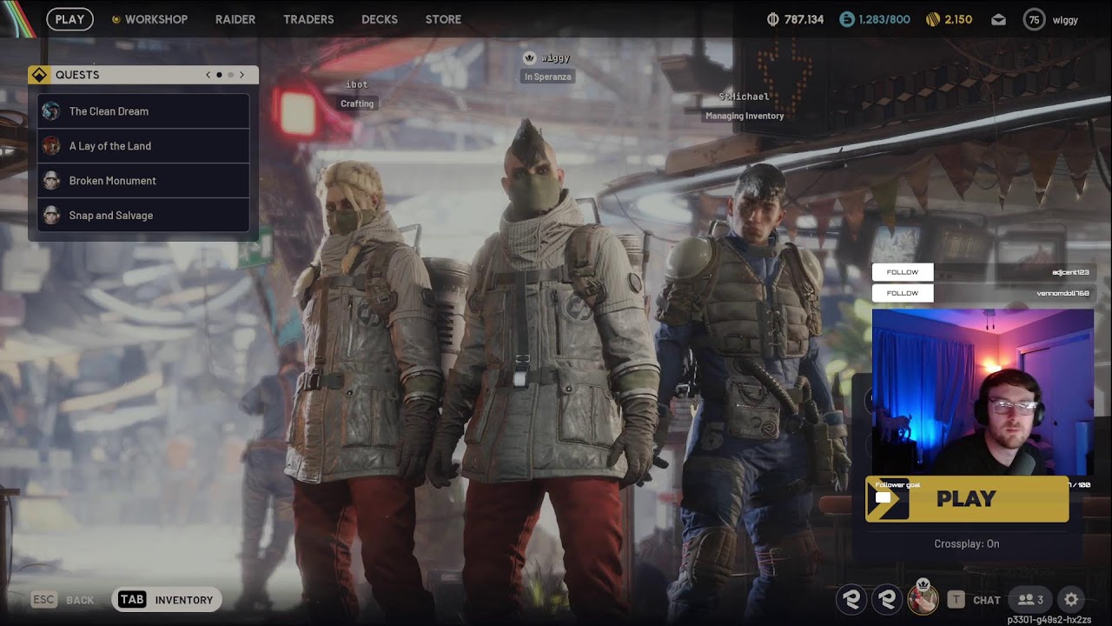Click the ibot player name tag

coord(357,84)
